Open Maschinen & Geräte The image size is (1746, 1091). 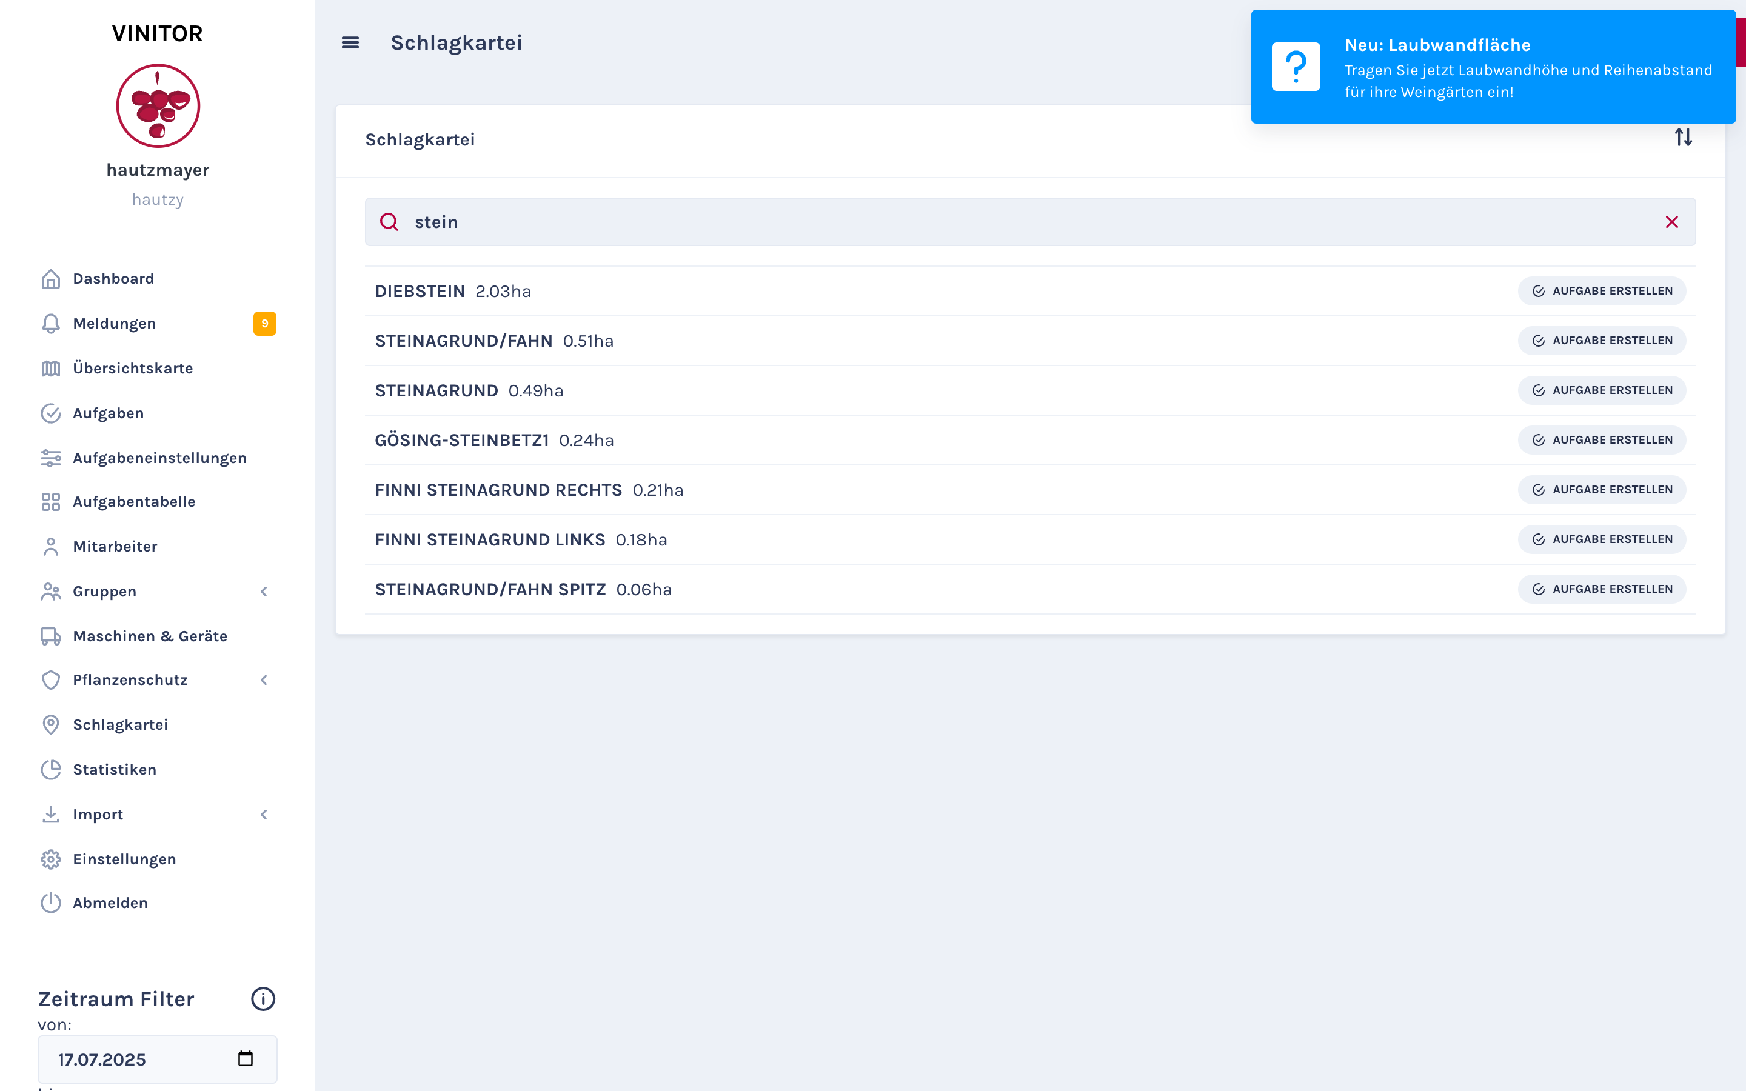pos(150,636)
